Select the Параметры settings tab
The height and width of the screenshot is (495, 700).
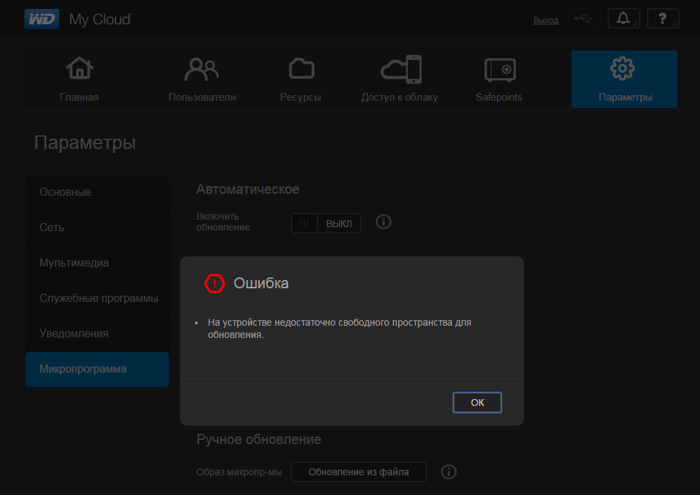tap(625, 79)
